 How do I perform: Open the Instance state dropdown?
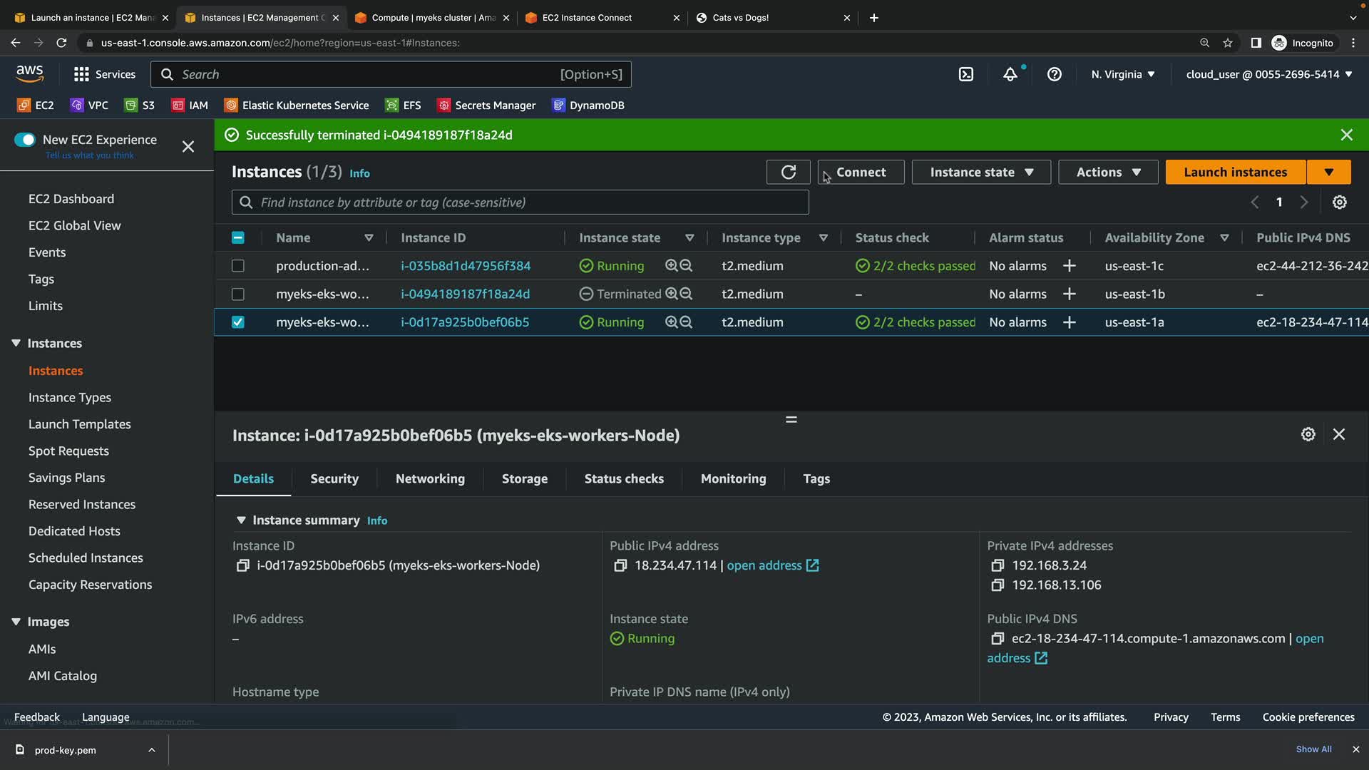(980, 172)
